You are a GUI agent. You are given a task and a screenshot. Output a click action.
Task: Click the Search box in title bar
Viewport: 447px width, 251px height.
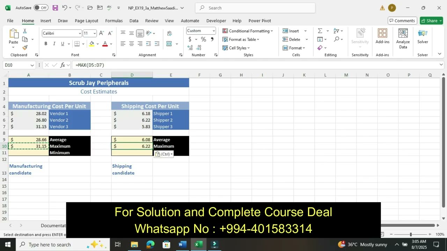(x=255, y=8)
